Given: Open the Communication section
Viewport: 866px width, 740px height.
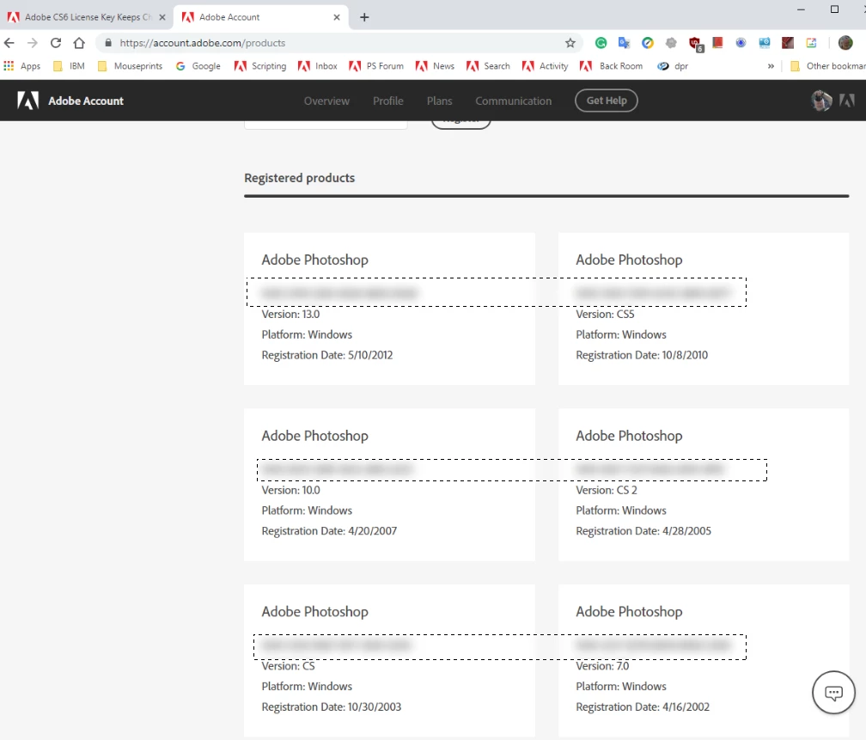Looking at the screenshot, I should pyautogui.click(x=513, y=101).
